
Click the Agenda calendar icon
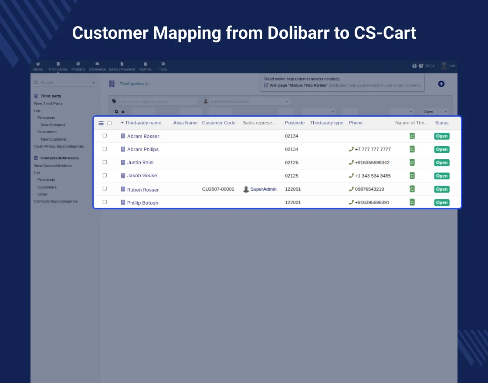click(x=145, y=64)
